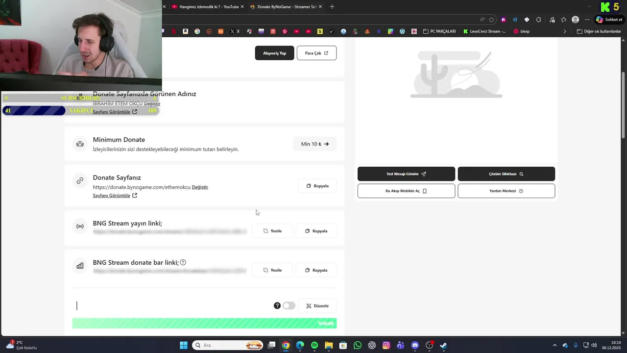Open the Pinterest bookmark icon

click(285, 31)
